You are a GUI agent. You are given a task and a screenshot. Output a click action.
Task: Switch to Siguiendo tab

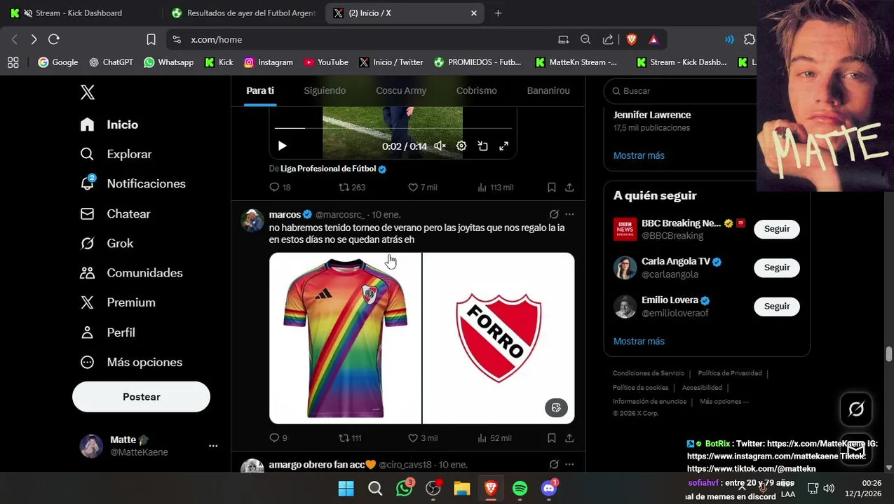point(325,90)
